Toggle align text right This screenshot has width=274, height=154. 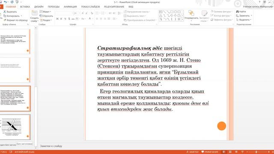point(105,19)
